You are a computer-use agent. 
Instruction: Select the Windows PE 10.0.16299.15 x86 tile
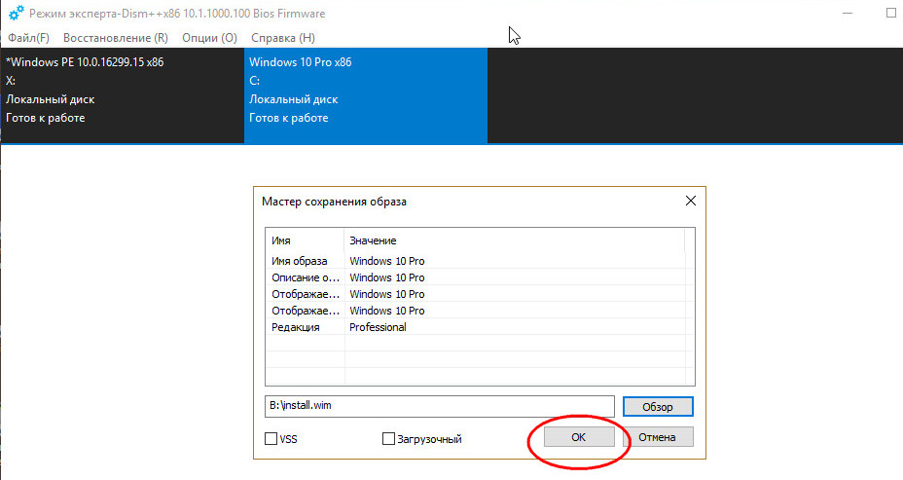coord(122,95)
